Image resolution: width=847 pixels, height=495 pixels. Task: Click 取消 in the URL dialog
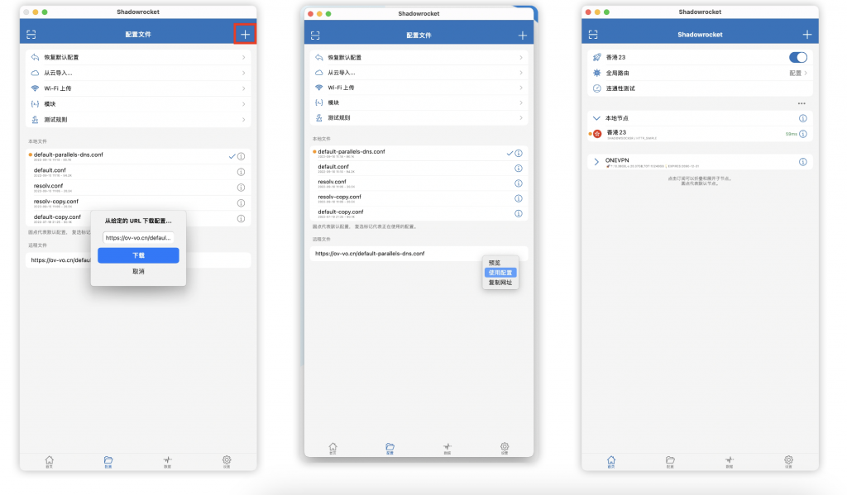[138, 272]
